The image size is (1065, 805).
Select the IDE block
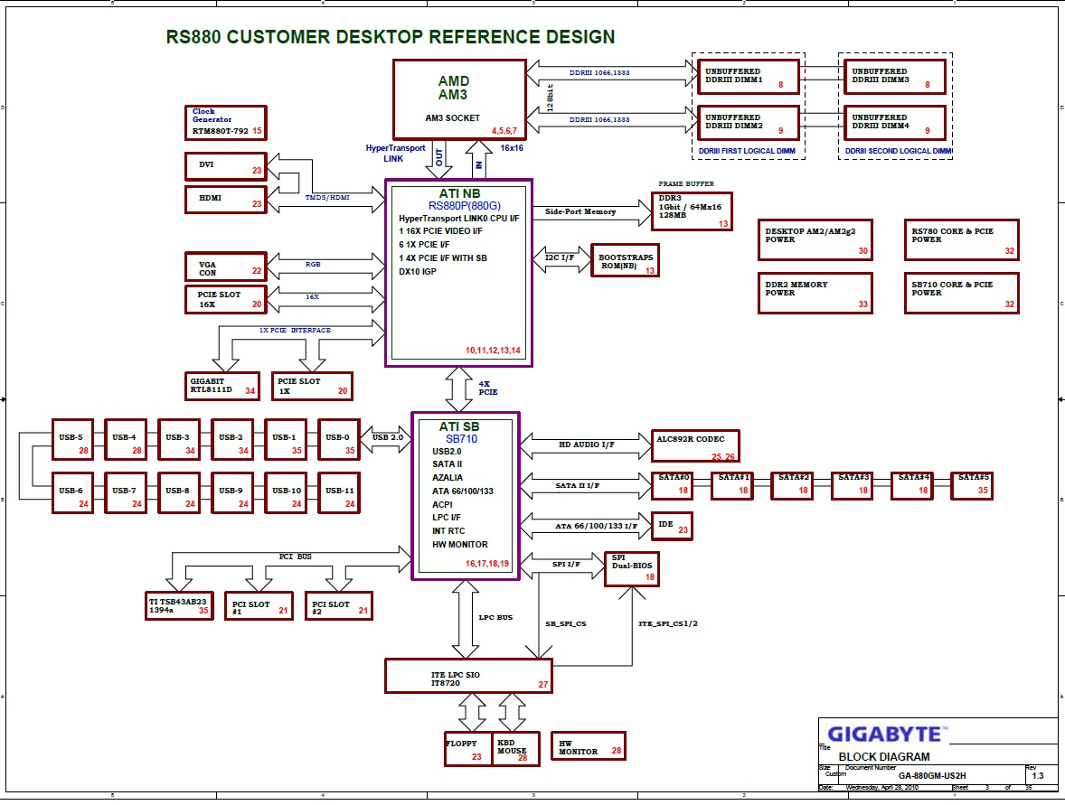[672, 526]
